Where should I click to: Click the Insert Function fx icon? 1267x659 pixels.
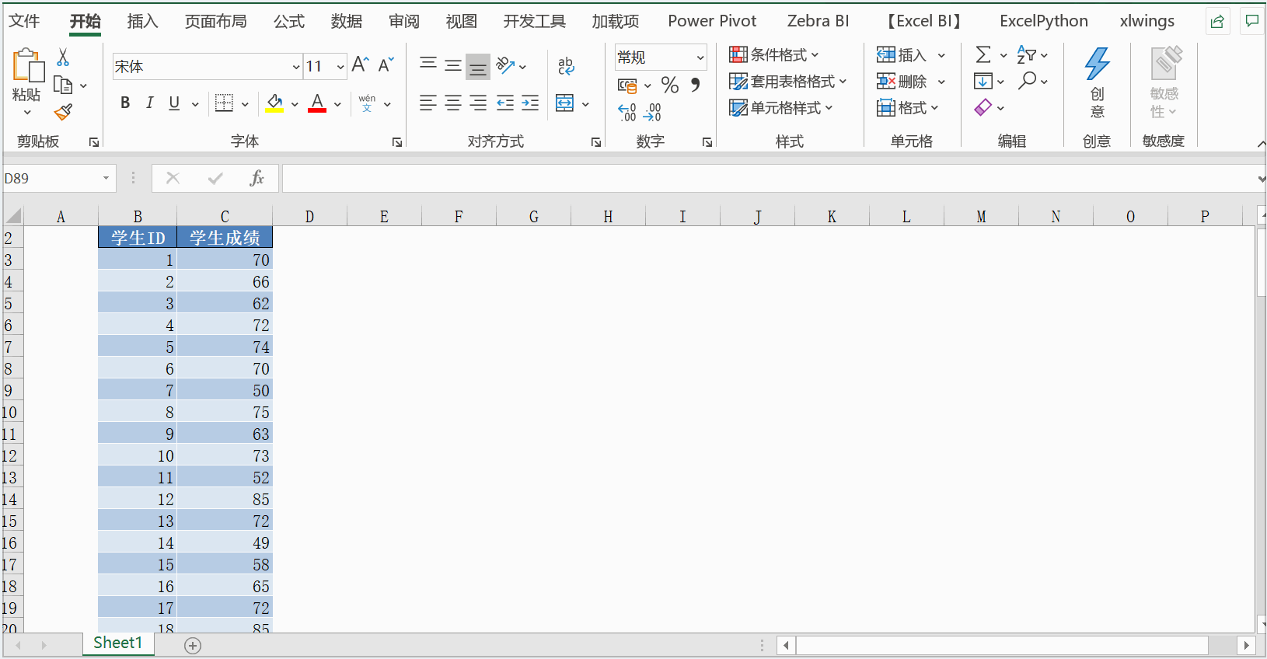point(257,178)
